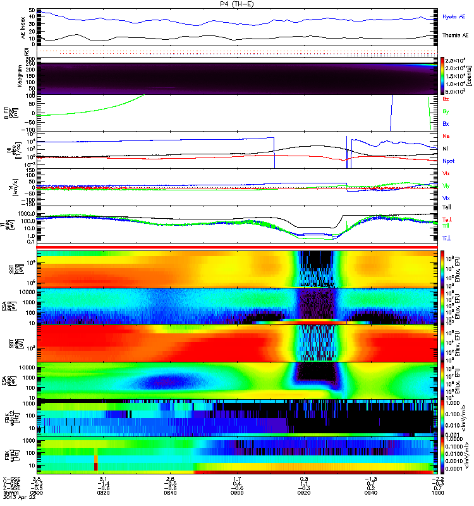474x506 pixels.
Task: Click the Keogram axis label
Action: point(20,75)
